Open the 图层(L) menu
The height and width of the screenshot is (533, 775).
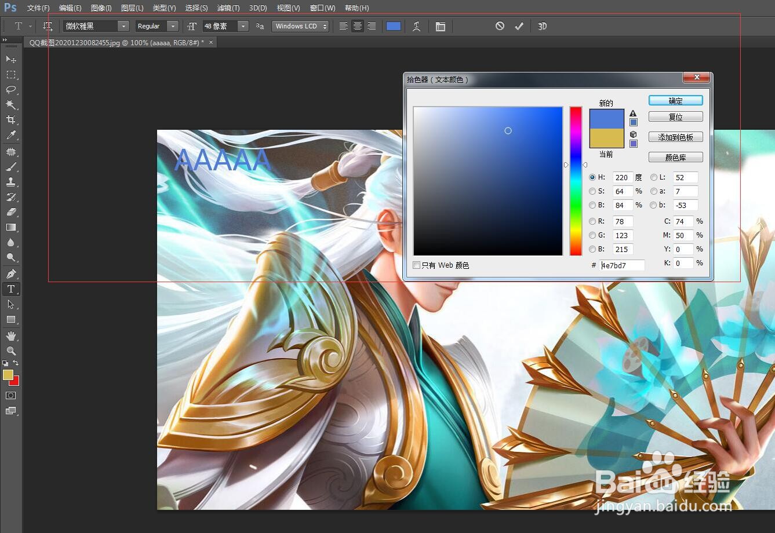tap(132, 8)
